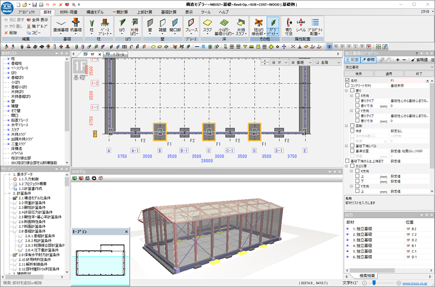Click the 省略値 default value button
The image size is (435, 287).
tap(420, 60)
